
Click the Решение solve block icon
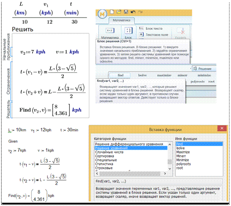pyautogui.click(x=195, y=69)
